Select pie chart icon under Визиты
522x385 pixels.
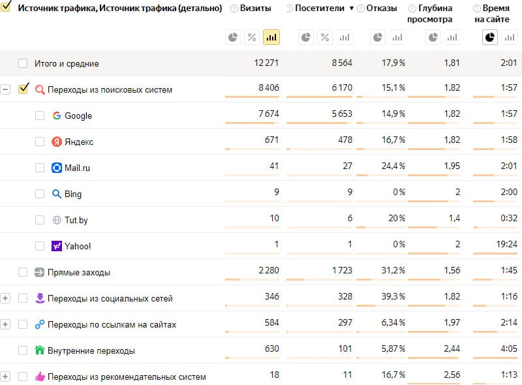pos(233,37)
